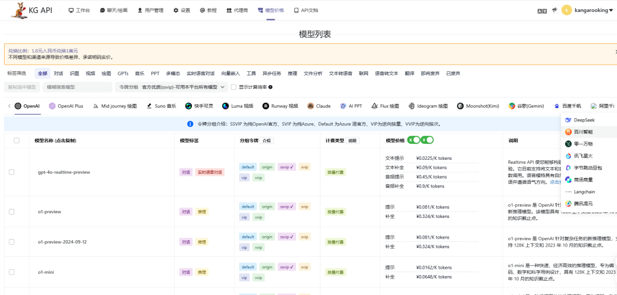The width and height of the screenshot is (617, 295).
Task: Dismiss the exchange rate notice banner
Action: (x=615, y=51)
